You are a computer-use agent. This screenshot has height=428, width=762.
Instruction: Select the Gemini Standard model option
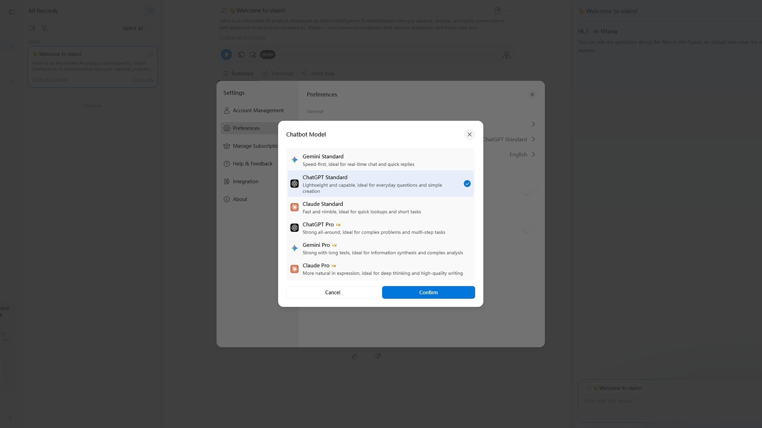tap(380, 160)
